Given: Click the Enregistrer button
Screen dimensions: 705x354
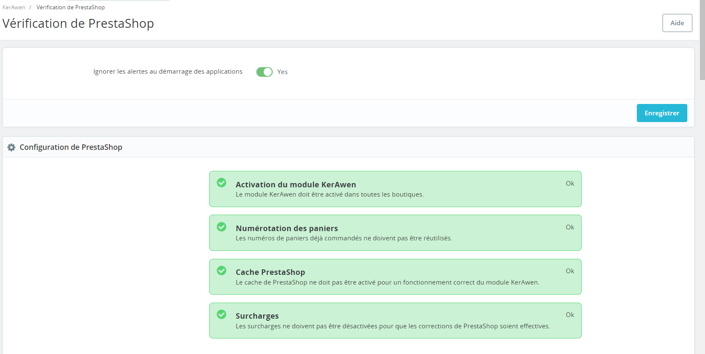Looking at the screenshot, I should (x=662, y=113).
